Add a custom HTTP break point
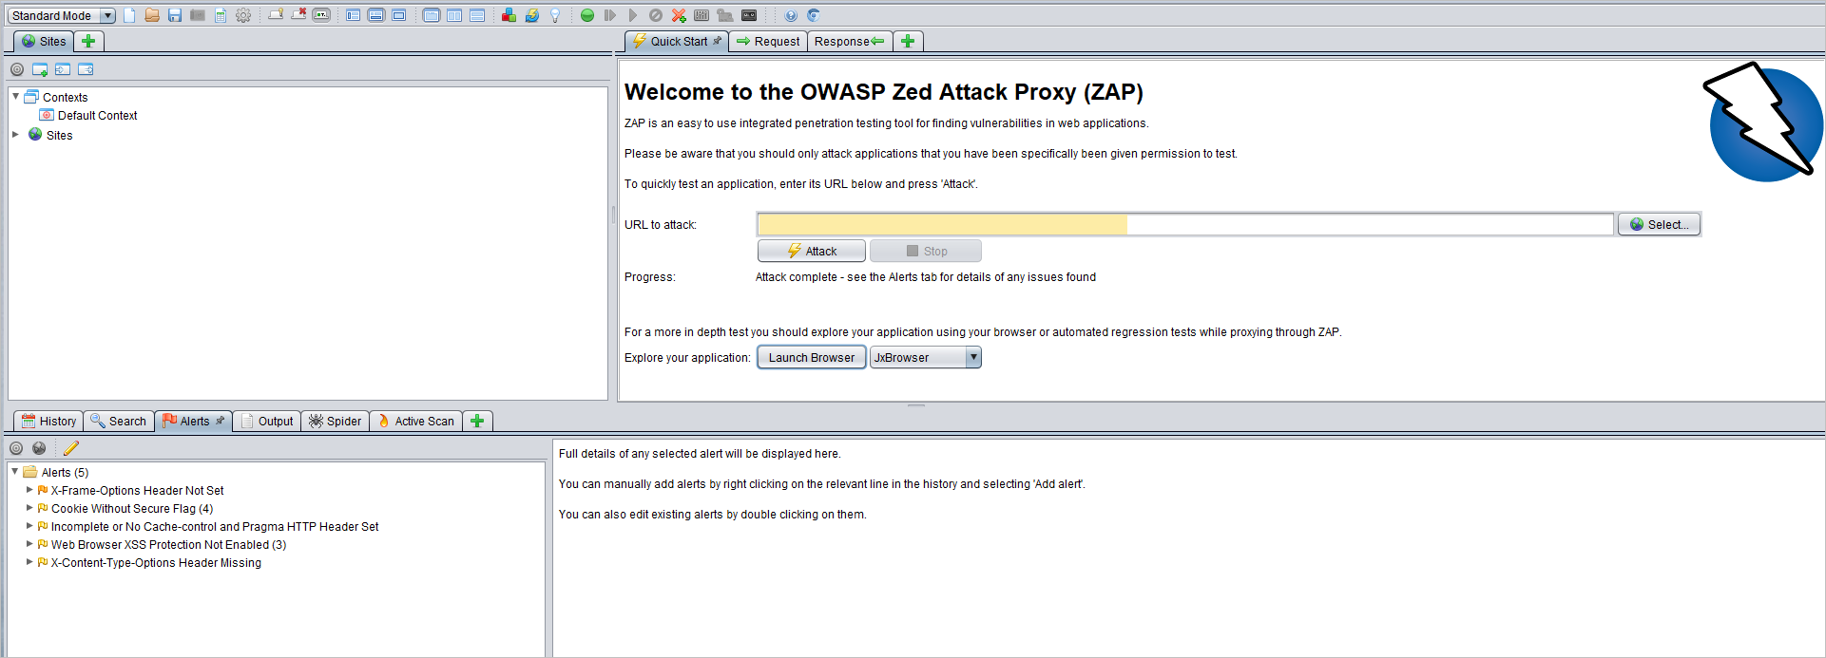 coord(679,15)
